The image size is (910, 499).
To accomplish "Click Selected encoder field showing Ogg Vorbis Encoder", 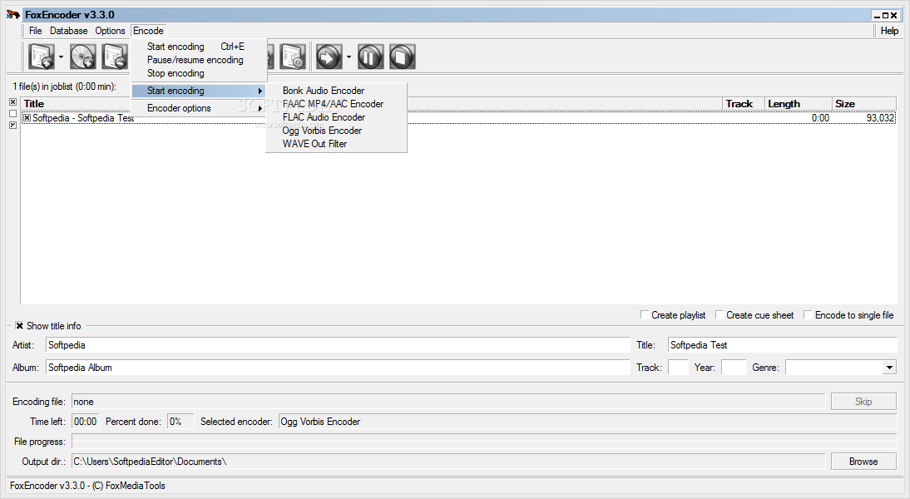I will pyautogui.click(x=587, y=422).
